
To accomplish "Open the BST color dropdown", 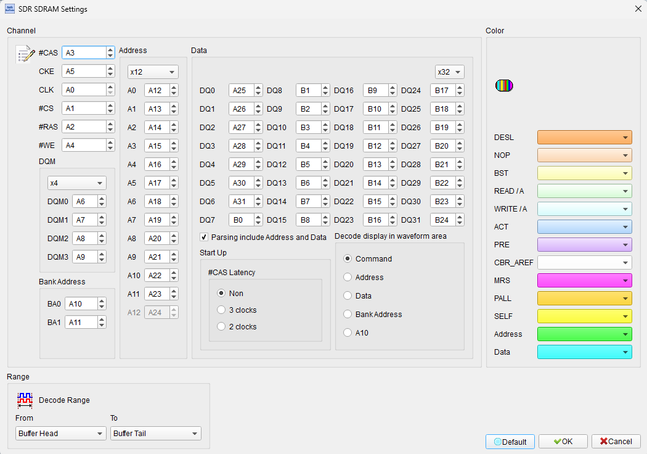I will [584, 173].
